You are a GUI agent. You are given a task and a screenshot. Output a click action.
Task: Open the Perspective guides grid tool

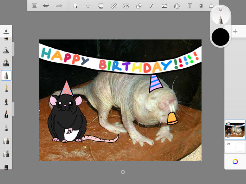tap(177, 6)
